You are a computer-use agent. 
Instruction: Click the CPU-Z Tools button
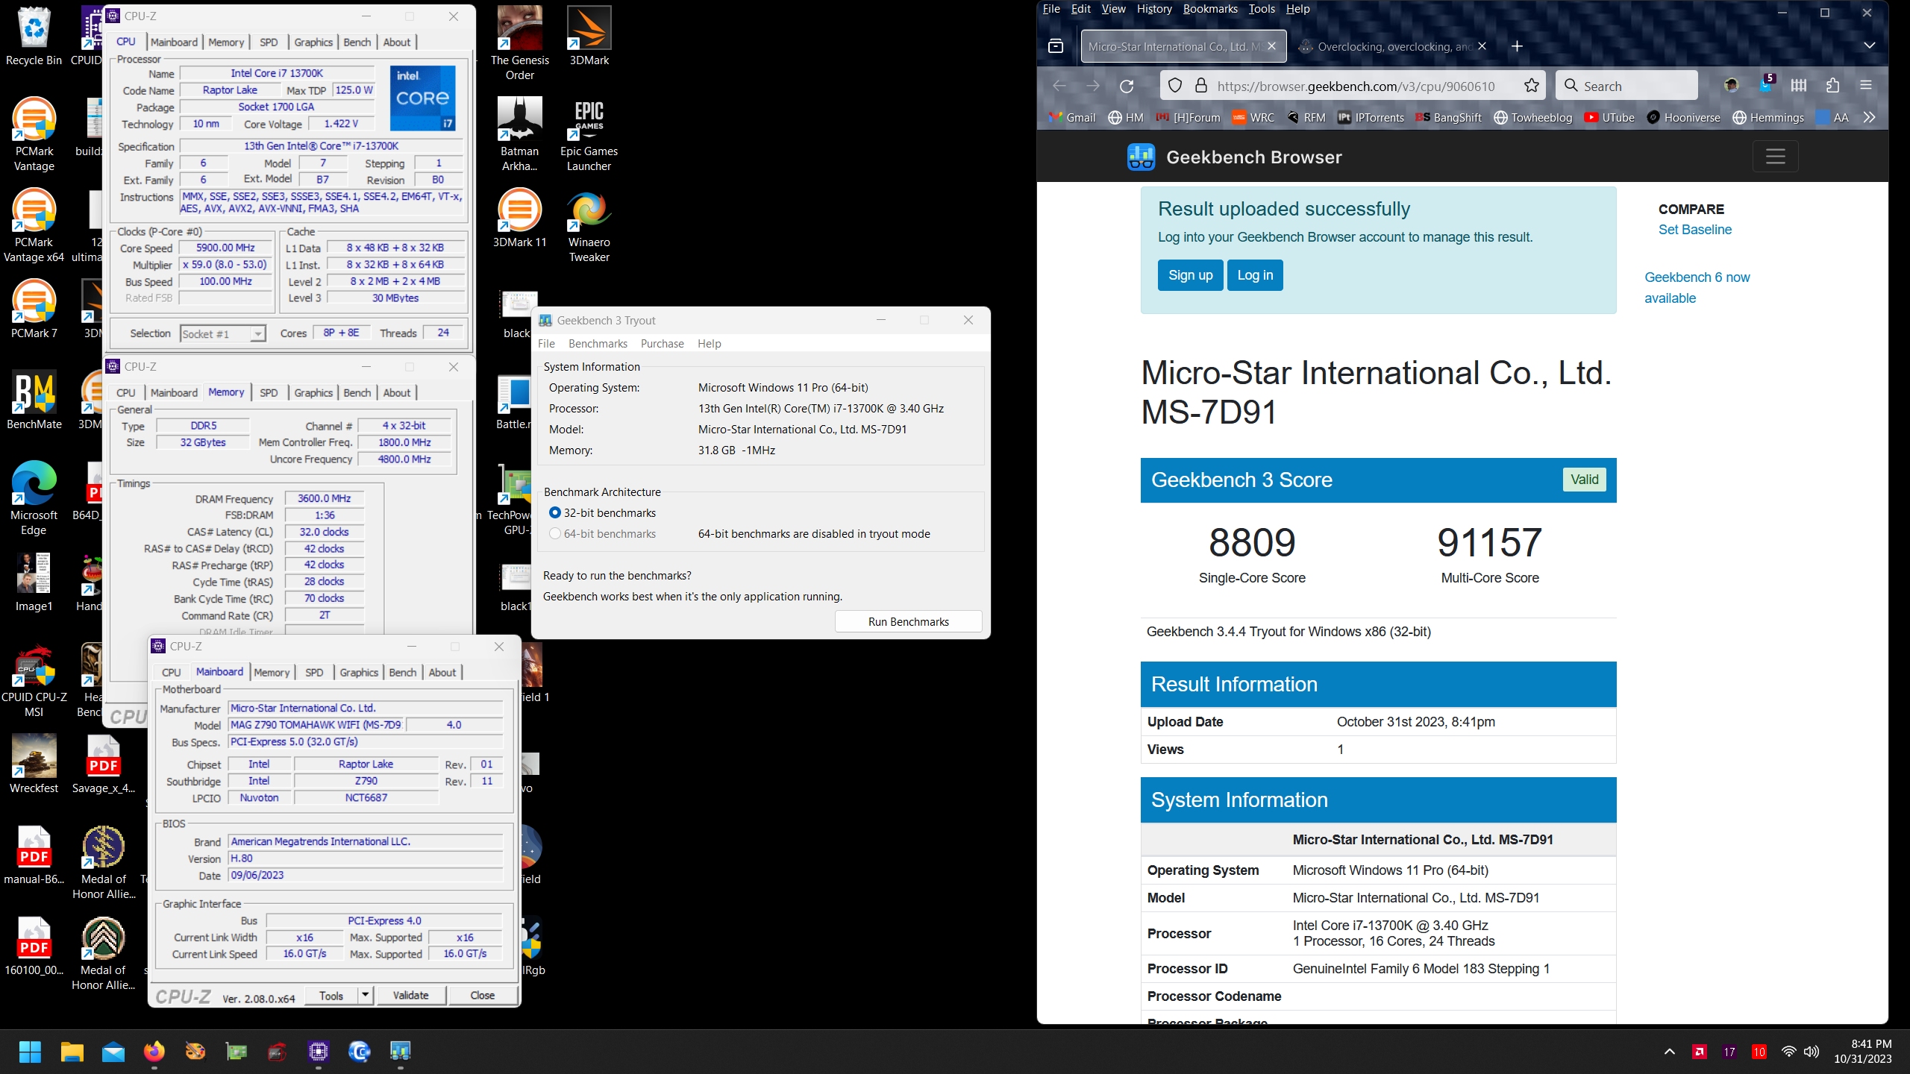[331, 995]
